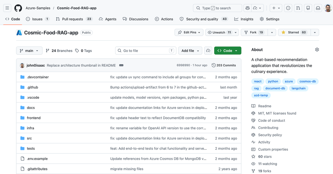
Task: Open repositories icon in the header
Action: (308, 8)
